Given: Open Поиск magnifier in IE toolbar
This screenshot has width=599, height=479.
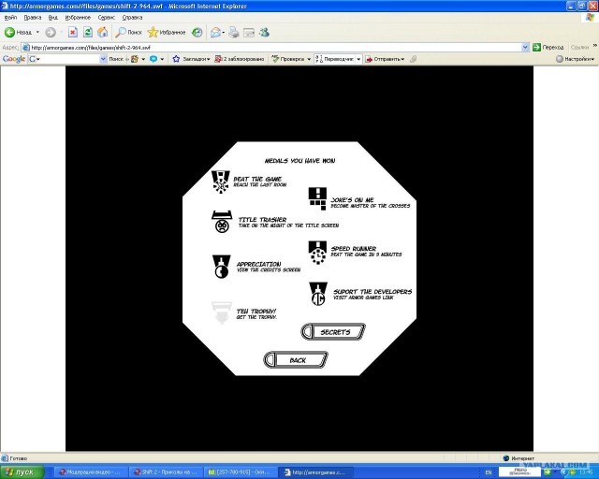Looking at the screenshot, I should 129,33.
